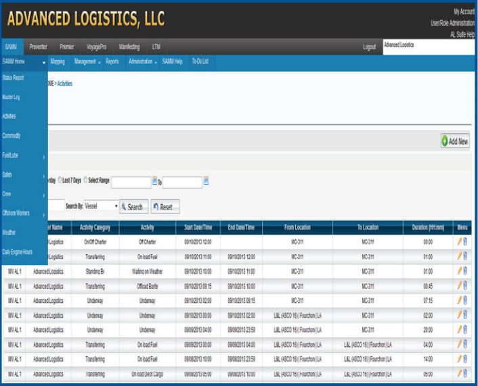
Task: Click delete icon for Off Charter row
Action: [x=465, y=241]
